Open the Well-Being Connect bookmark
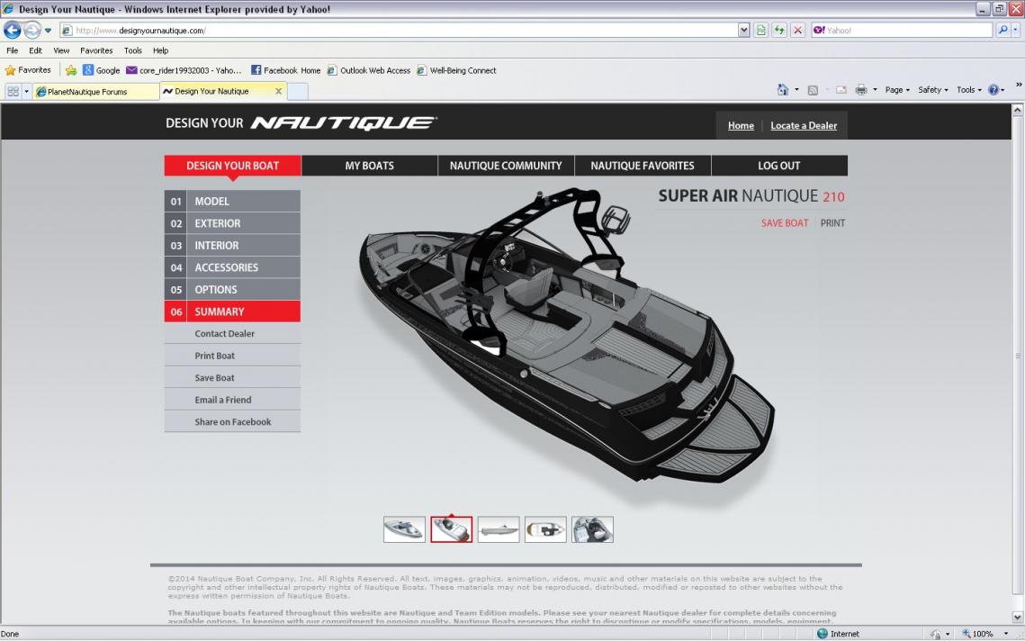Image resolution: width=1025 pixels, height=641 pixels. pos(456,70)
